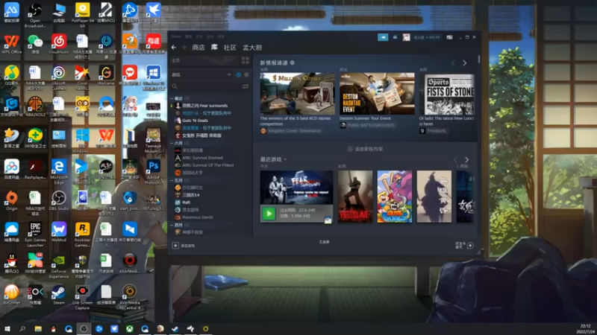Toggle the library grid collections view icon
This screenshot has width=597, height=335.
tap(246, 60)
